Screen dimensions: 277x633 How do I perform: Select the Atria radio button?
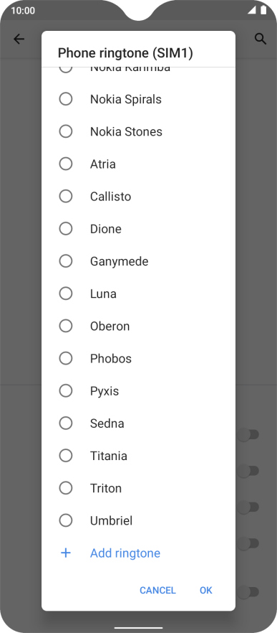(x=66, y=164)
